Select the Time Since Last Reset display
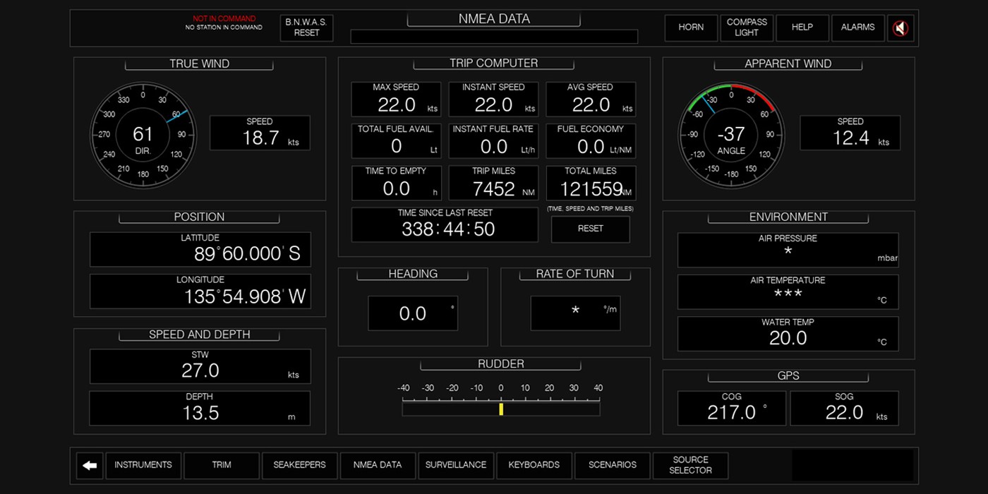This screenshot has width=988, height=494. [x=445, y=224]
